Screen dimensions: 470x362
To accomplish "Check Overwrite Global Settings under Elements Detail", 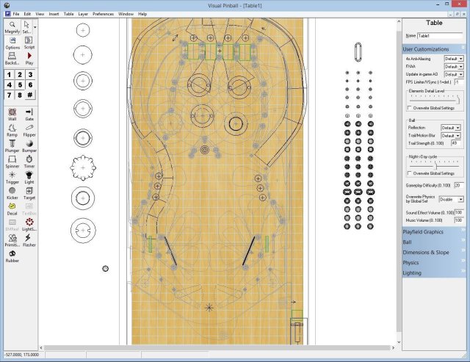I will pyautogui.click(x=410, y=108).
